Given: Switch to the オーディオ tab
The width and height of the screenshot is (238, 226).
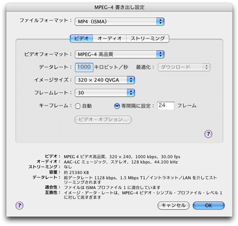Looking at the screenshot, I should [x=109, y=38].
